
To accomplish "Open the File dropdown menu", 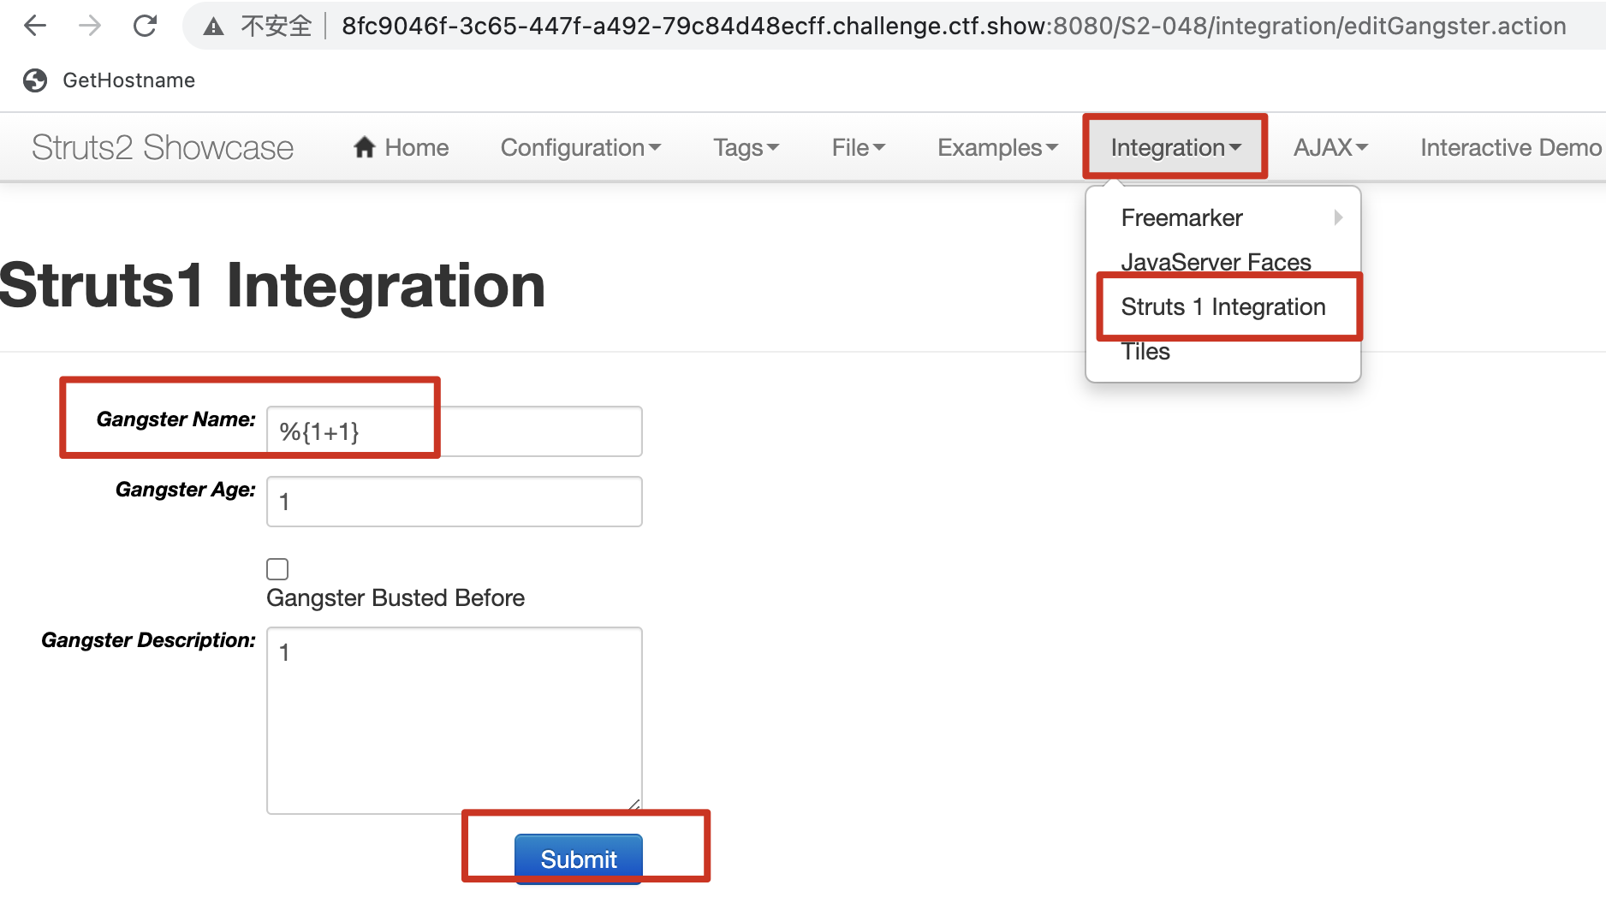I will (859, 147).
